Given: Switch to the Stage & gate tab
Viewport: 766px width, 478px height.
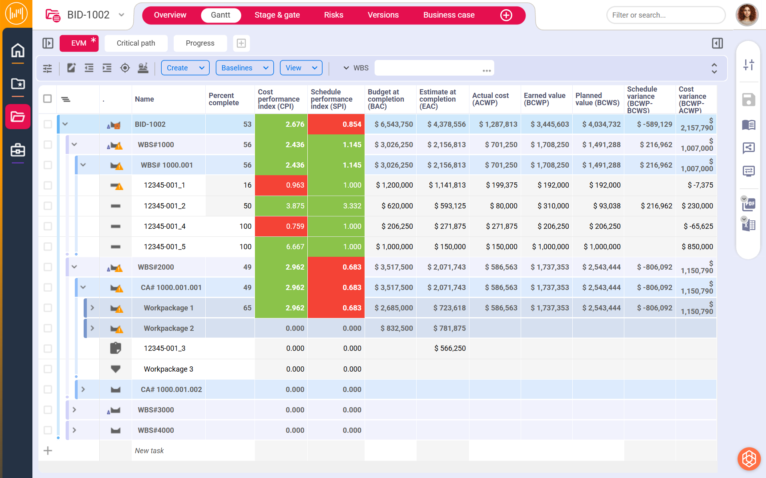Looking at the screenshot, I should 277,15.
